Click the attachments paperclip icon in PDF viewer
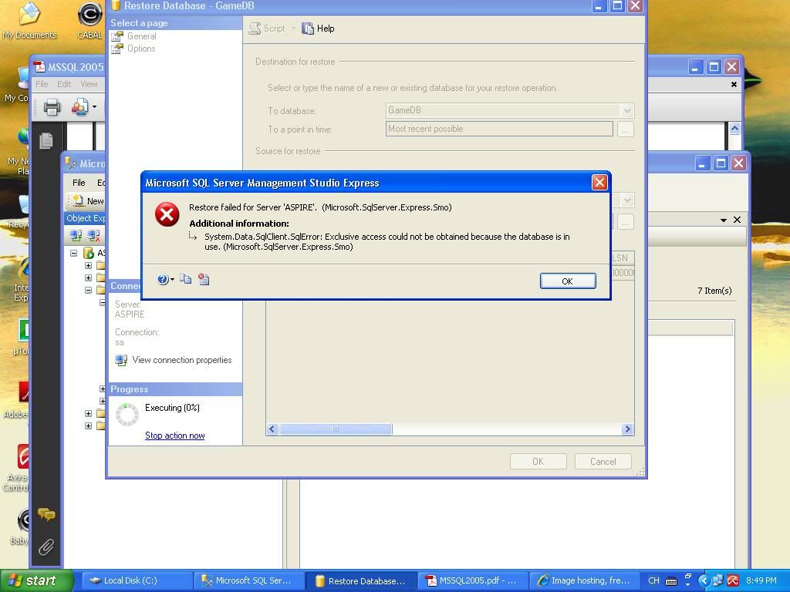 [x=46, y=547]
